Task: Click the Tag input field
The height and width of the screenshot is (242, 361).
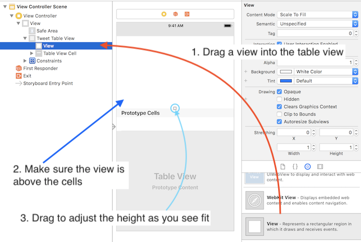Action: tap(315, 33)
